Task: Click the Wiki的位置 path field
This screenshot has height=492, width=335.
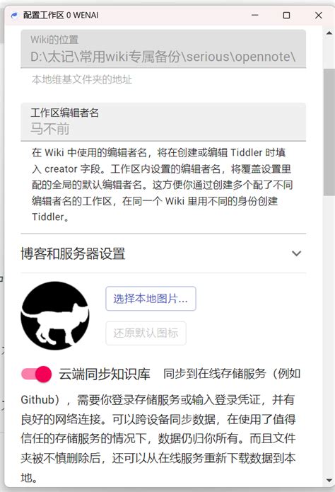Action: tap(163, 49)
